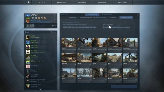164x92 pixels.
Task: Click the silver shield medal in profile
Action: [33, 18]
